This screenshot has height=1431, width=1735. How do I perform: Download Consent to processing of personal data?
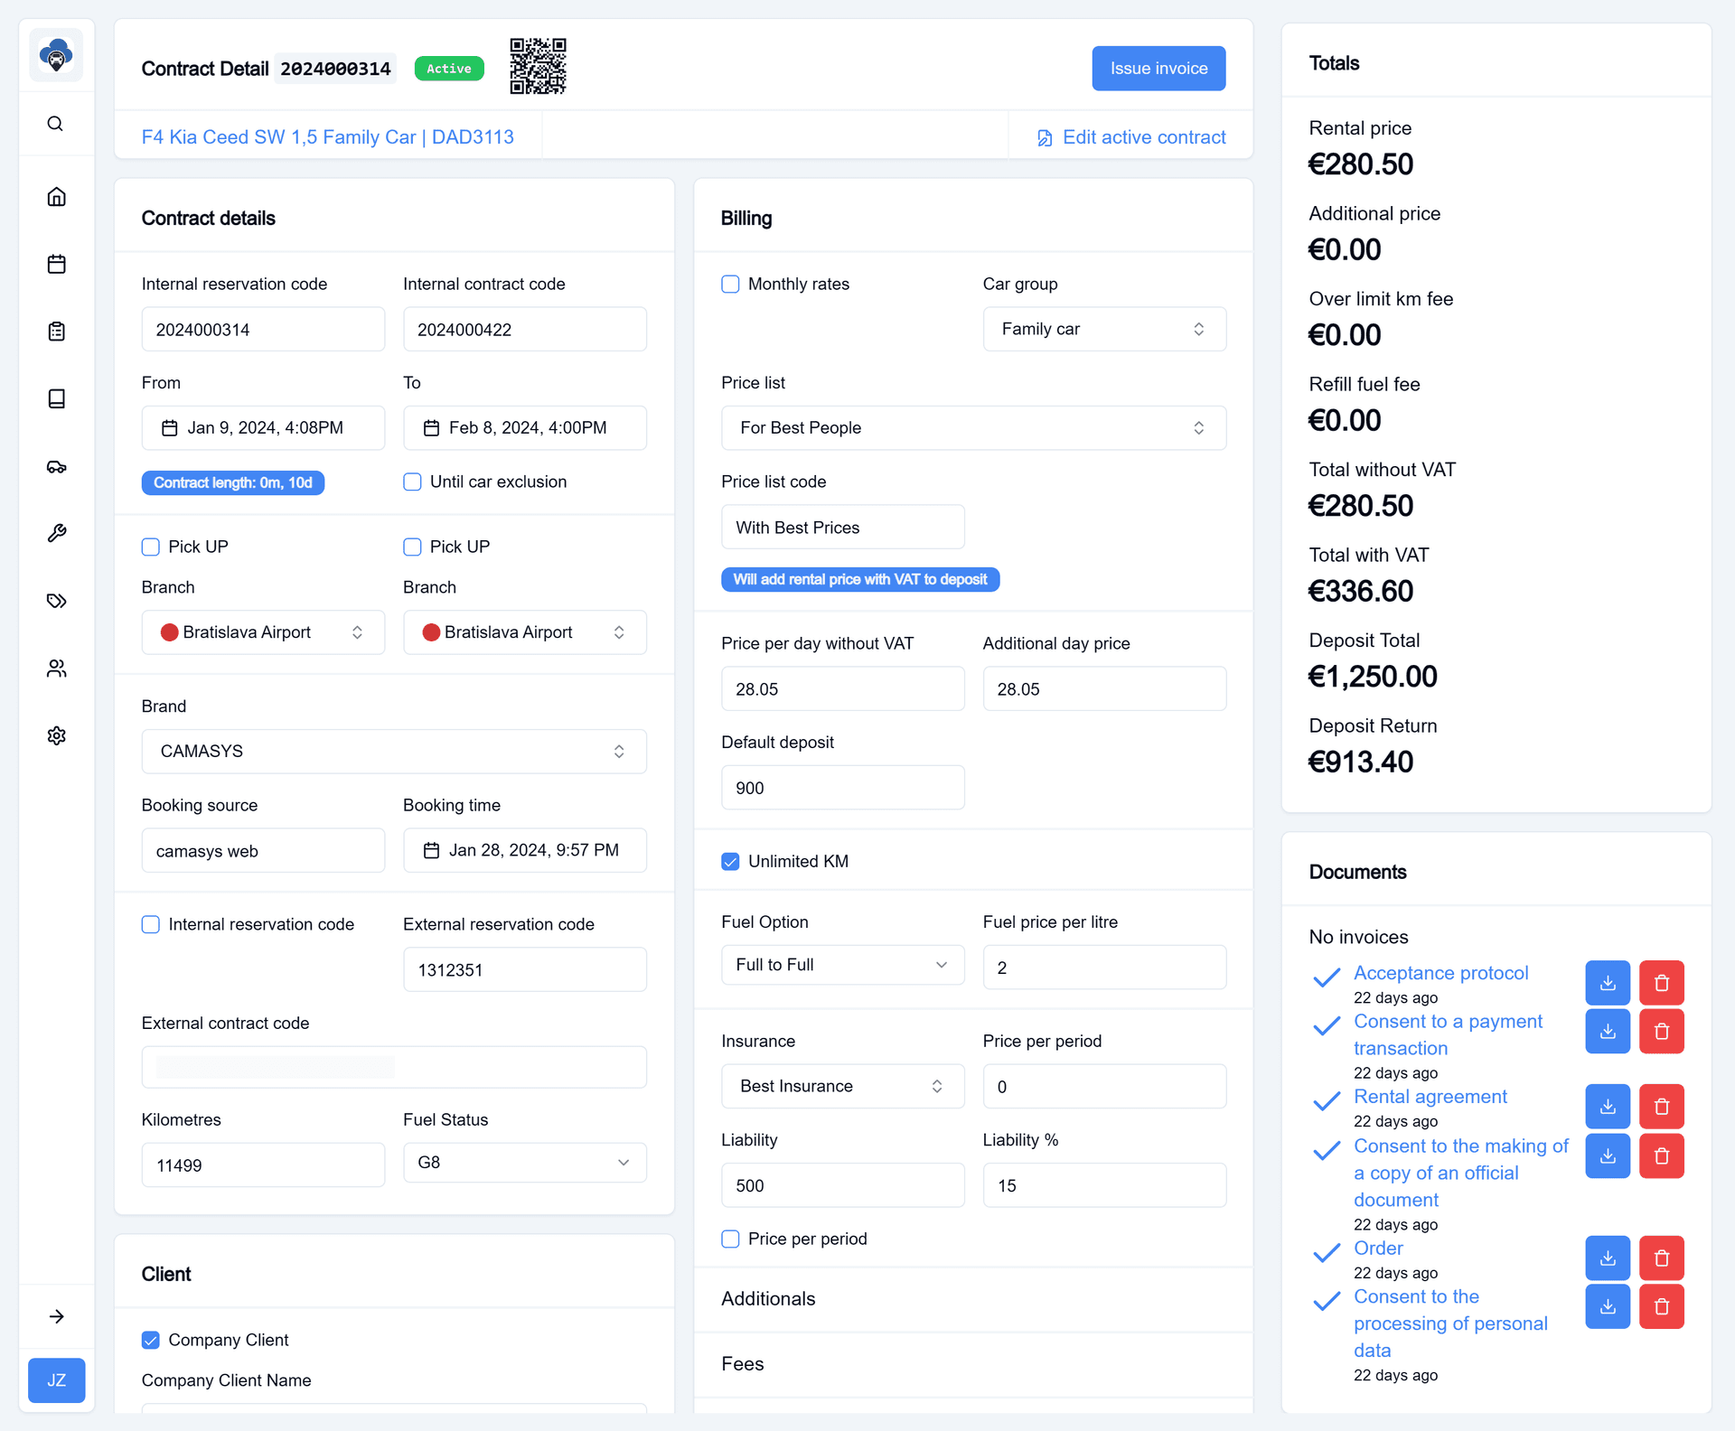coord(1608,1306)
